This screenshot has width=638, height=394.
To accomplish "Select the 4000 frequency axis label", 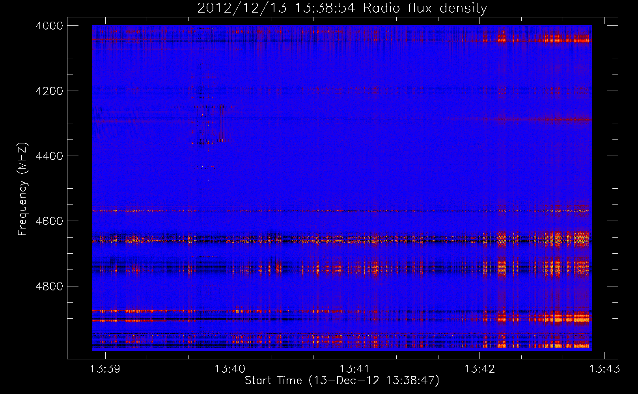I will [x=49, y=26].
